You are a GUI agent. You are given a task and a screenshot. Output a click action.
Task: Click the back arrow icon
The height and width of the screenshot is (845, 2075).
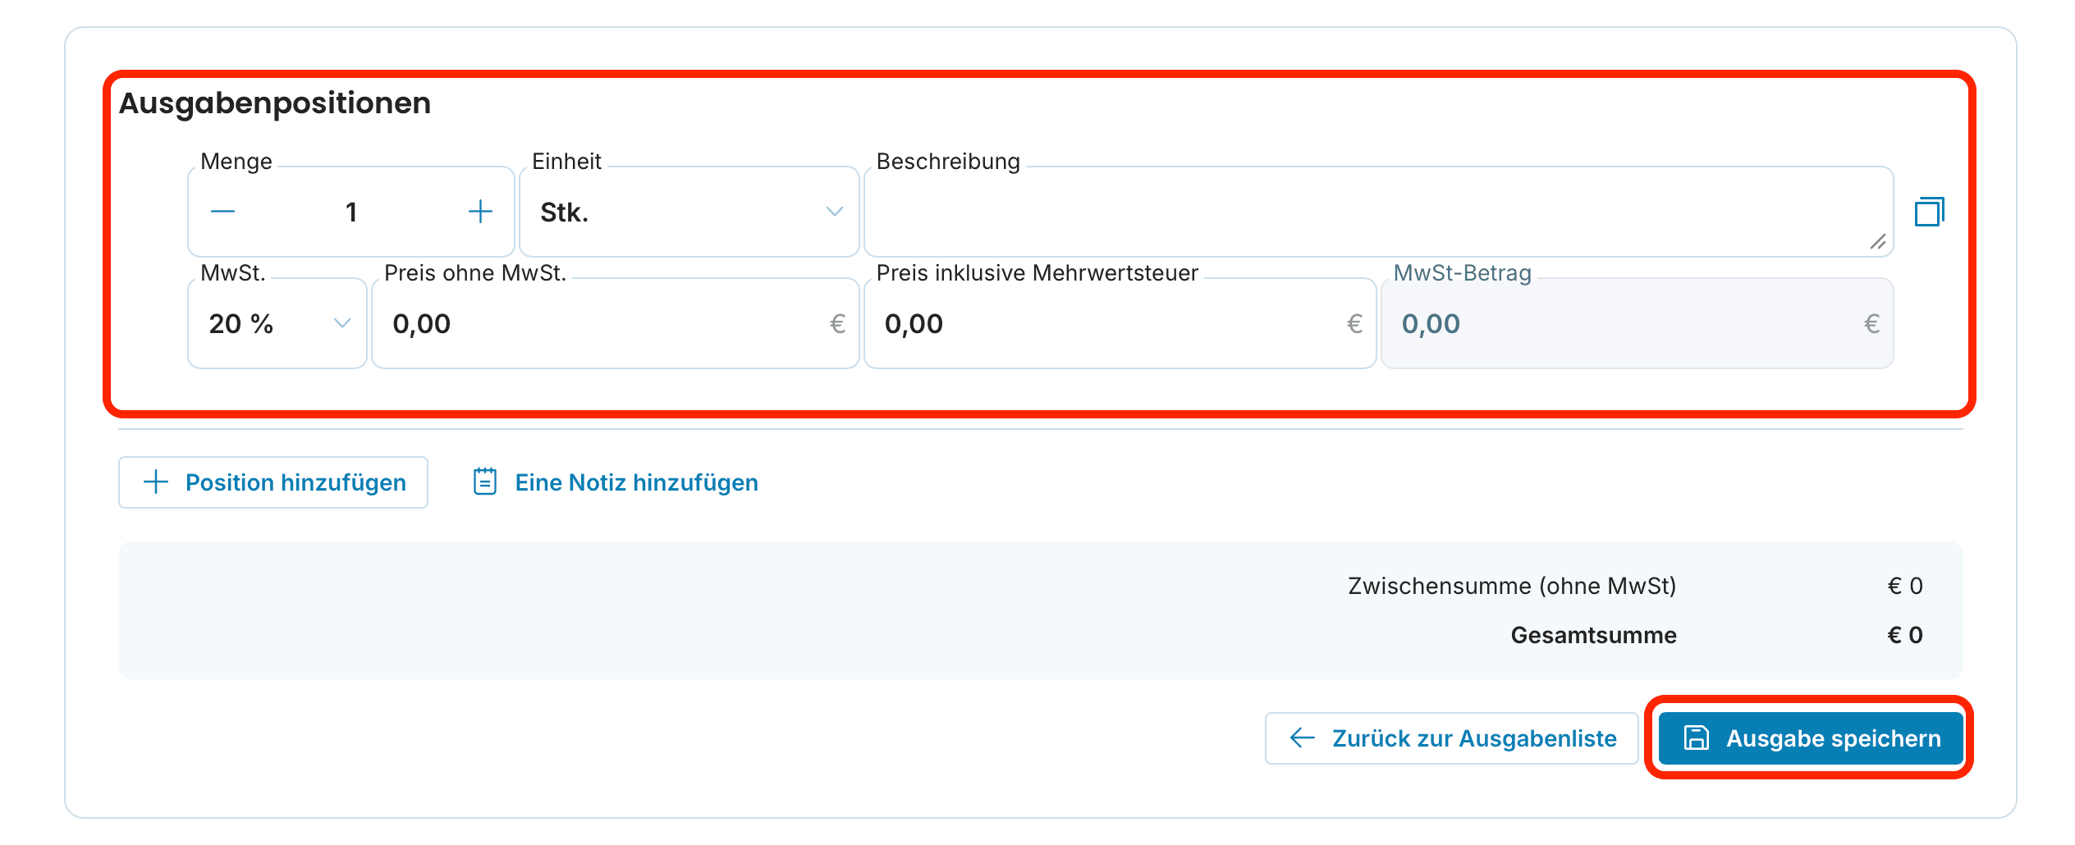(x=1303, y=738)
